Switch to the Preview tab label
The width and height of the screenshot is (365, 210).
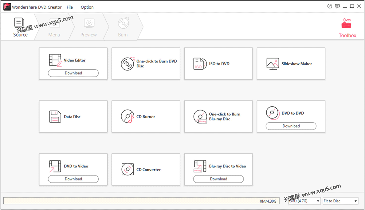click(x=88, y=35)
